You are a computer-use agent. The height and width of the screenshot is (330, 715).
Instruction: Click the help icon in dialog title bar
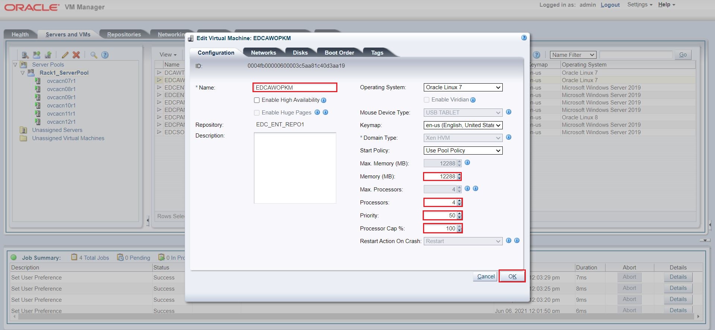tap(524, 38)
